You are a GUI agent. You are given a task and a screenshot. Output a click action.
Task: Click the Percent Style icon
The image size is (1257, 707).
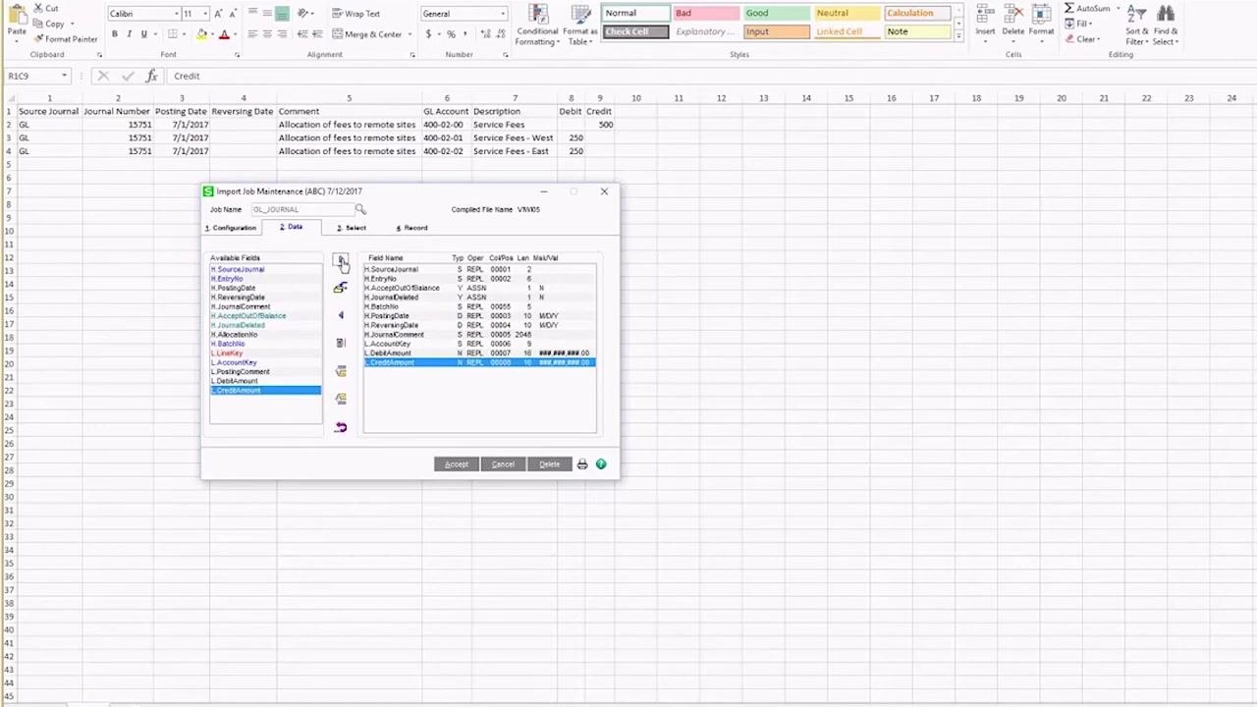(x=451, y=33)
